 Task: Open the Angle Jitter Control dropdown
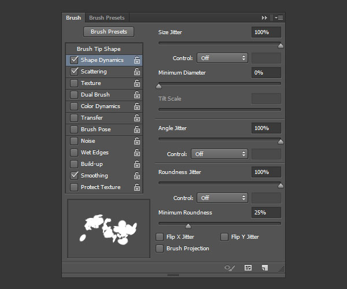click(x=219, y=154)
